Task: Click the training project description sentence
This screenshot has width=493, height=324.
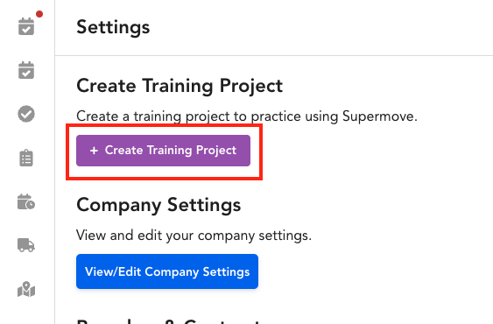Action: 247,116
